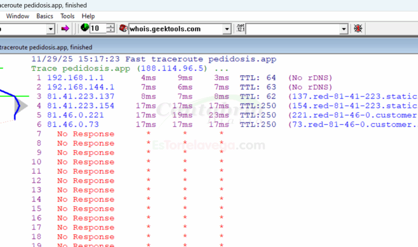Image resolution: width=418 pixels, height=247 pixels.
Task: Click 'No Response' on hop 8
Action: [86, 143]
